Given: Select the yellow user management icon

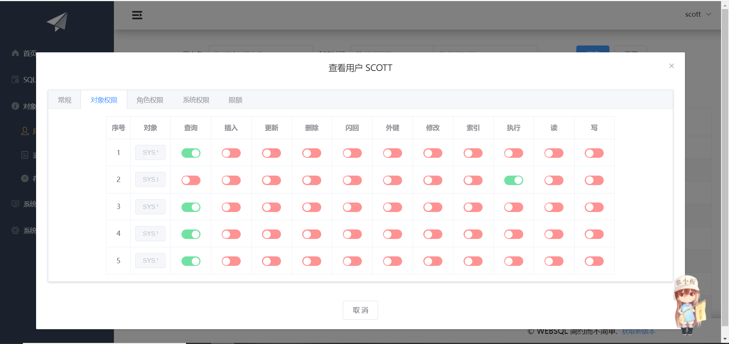Looking at the screenshot, I should click(x=25, y=131).
